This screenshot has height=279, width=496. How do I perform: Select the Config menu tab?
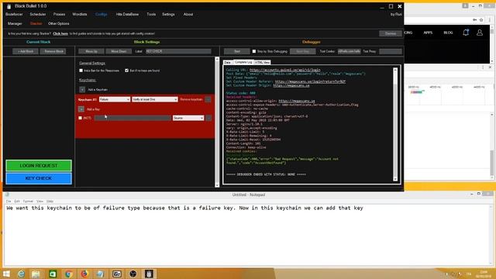102,14
